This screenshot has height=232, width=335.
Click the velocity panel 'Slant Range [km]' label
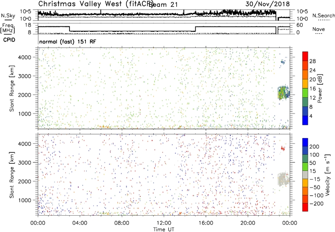tap(12, 175)
